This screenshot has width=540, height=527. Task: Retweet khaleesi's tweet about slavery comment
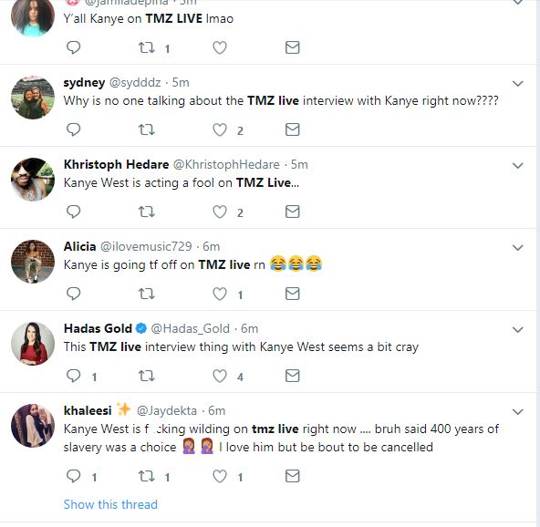coord(146,477)
